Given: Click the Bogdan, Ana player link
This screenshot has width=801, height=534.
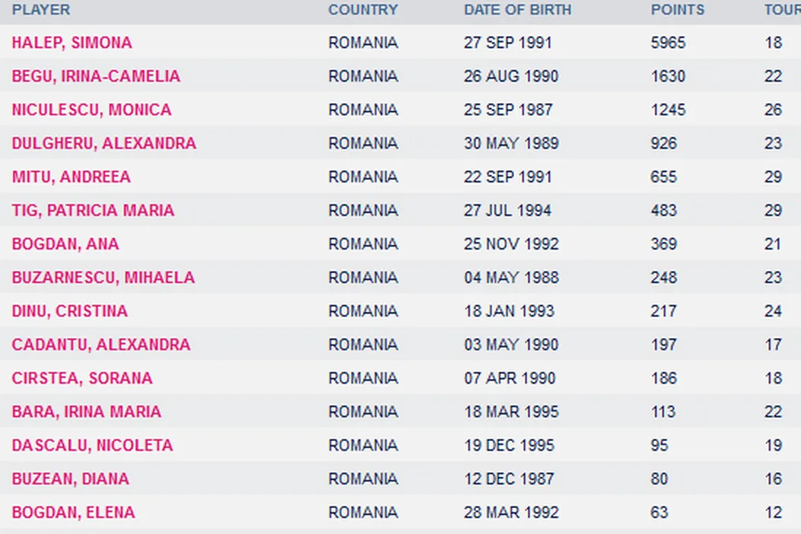Looking at the screenshot, I should point(66,244).
